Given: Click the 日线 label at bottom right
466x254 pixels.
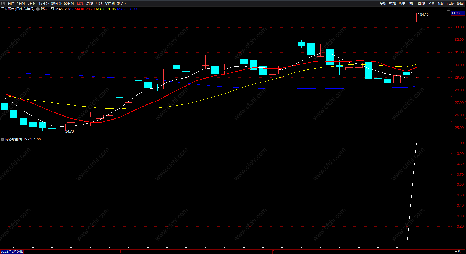Looking at the screenshot, I should 458,252.
